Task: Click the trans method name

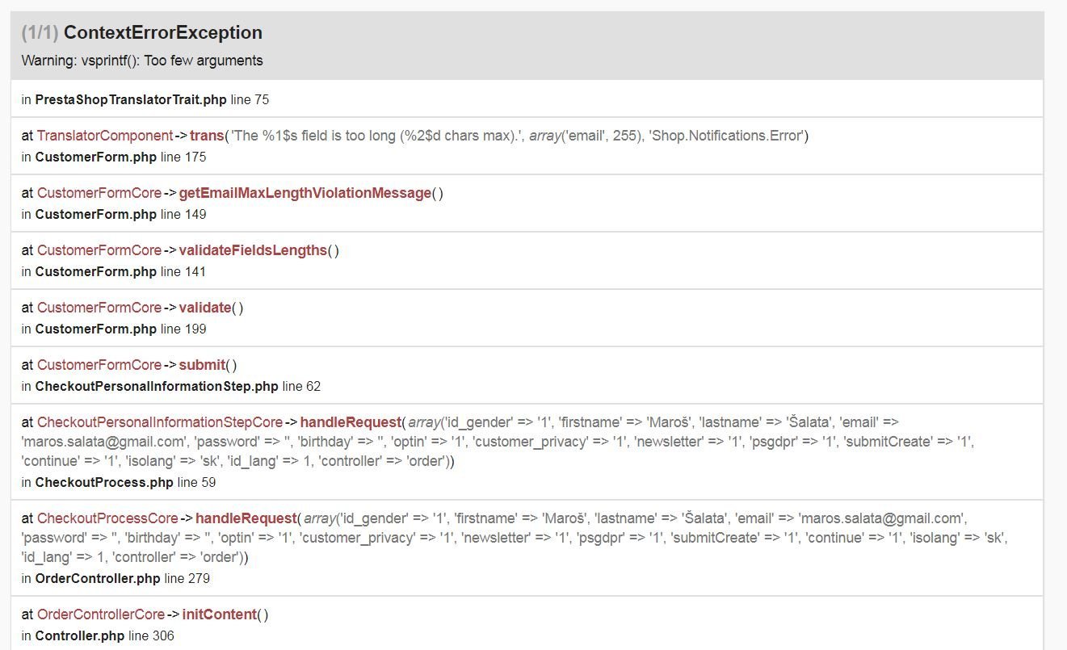Action: tap(207, 136)
